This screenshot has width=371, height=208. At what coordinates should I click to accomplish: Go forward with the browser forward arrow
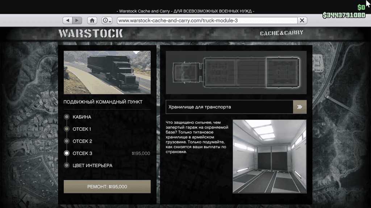(77, 21)
